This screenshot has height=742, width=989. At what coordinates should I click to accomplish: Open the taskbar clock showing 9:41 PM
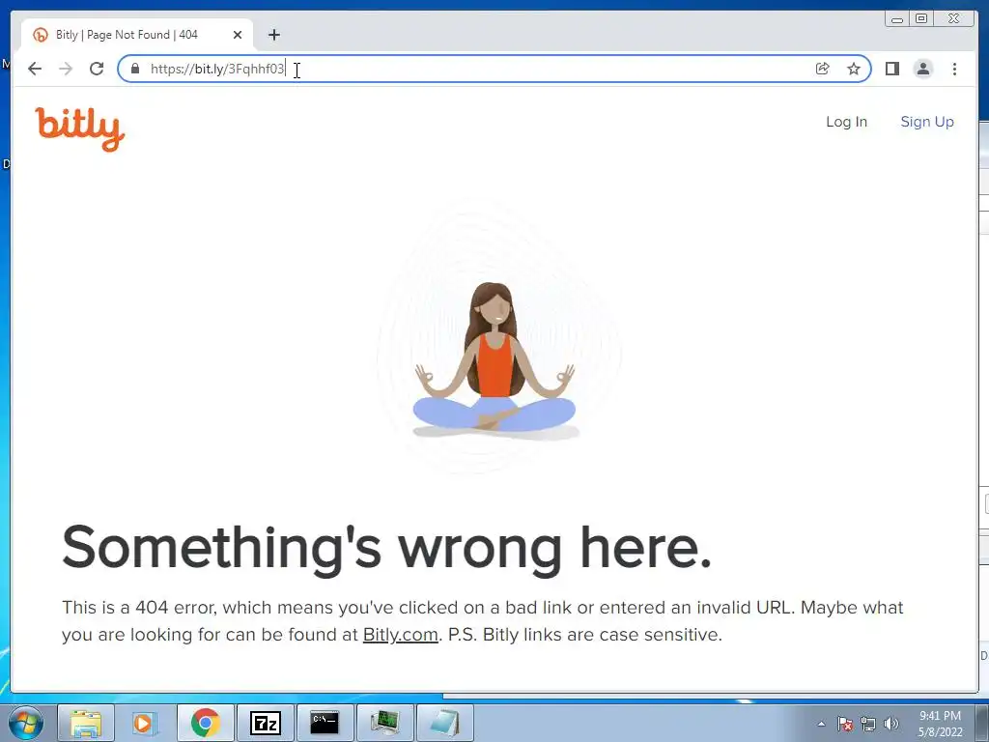click(x=940, y=724)
